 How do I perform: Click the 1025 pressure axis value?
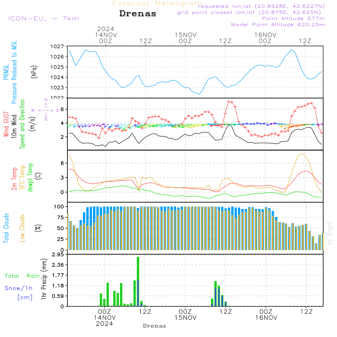point(57,67)
